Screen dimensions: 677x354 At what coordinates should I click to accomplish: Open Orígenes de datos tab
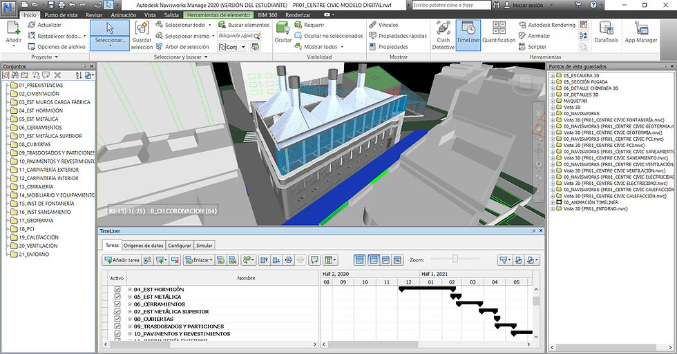tap(144, 246)
